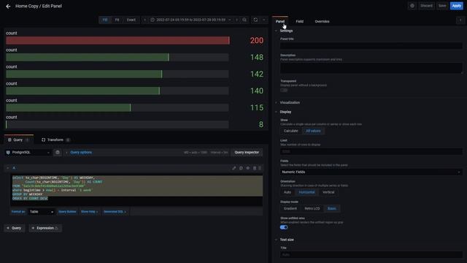This screenshot has height=263, width=467.
Task: Click the Save button
Action: (x=442, y=6)
